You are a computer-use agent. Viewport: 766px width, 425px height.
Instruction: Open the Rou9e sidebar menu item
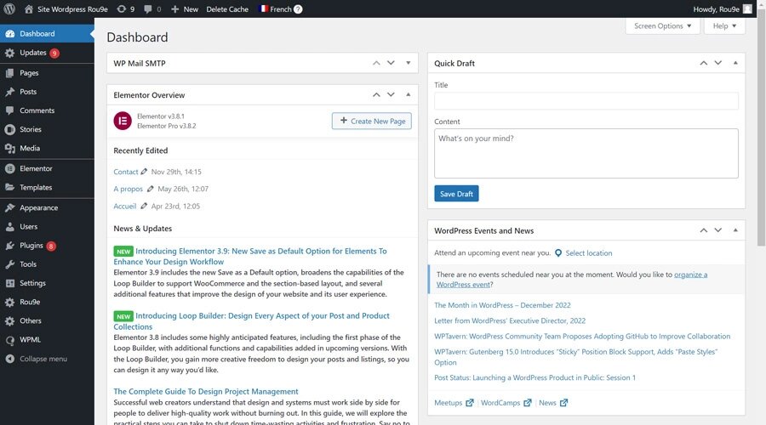click(47, 302)
